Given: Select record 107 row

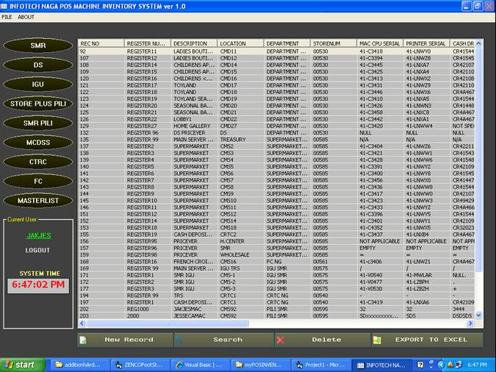Looking at the screenshot, I should (276, 58).
